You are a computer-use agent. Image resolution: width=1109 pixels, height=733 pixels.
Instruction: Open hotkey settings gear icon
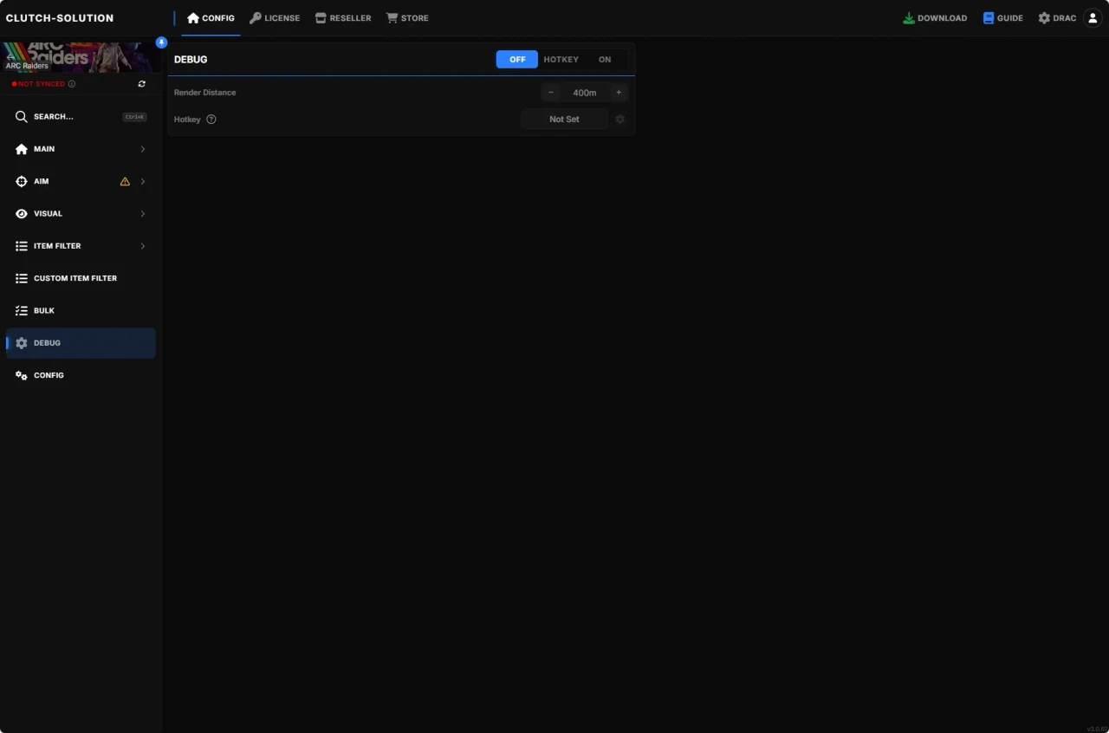pyautogui.click(x=620, y=120)
